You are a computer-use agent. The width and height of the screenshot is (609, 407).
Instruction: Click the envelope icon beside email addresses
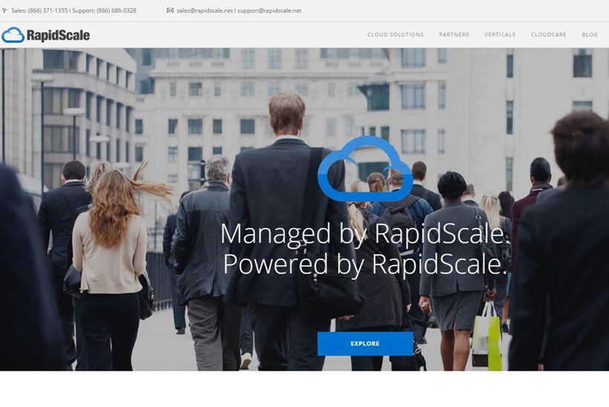pos(170,10)
